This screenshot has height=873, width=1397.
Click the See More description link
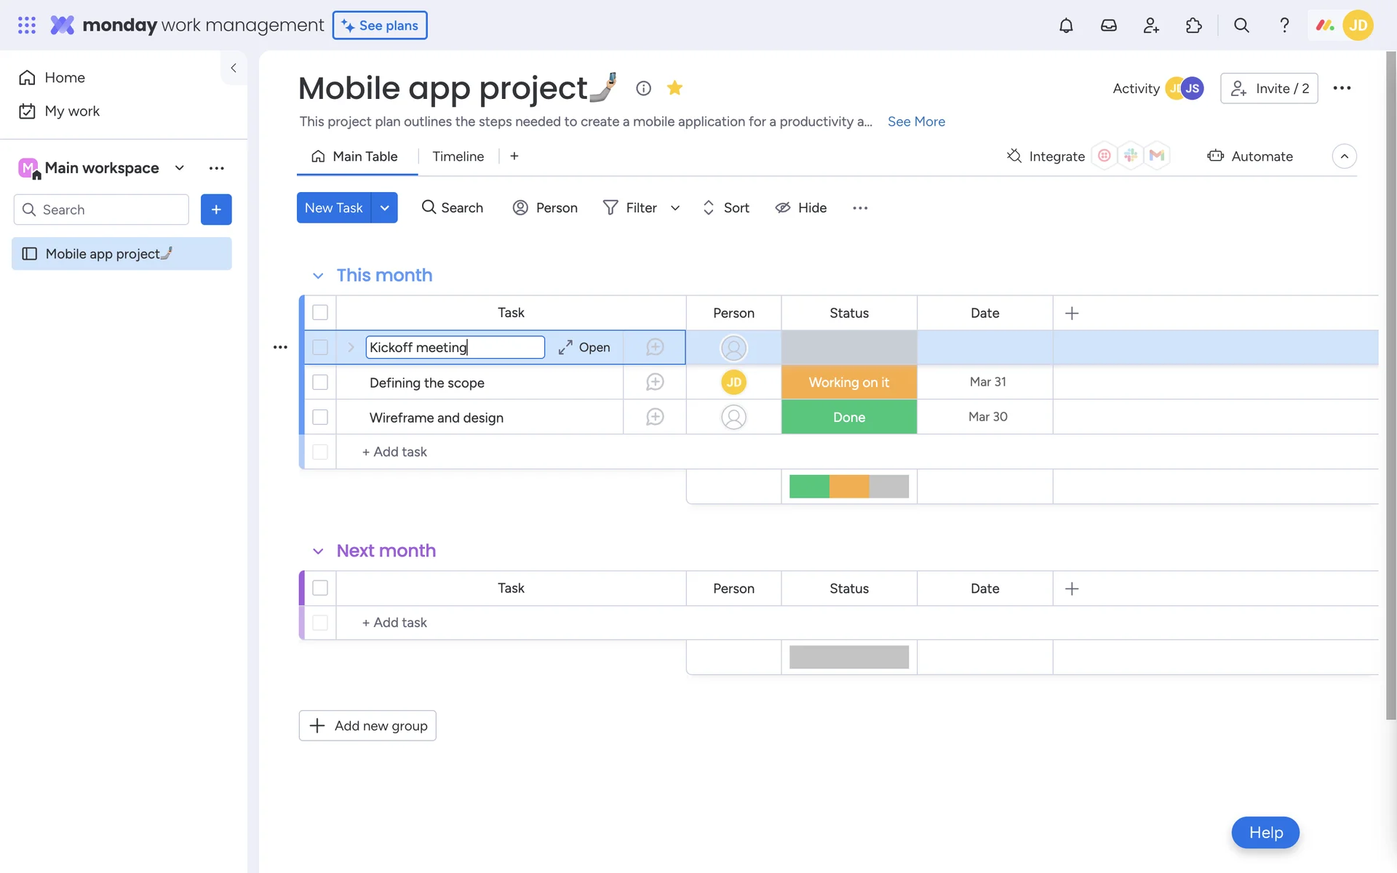tap(916, 121)
